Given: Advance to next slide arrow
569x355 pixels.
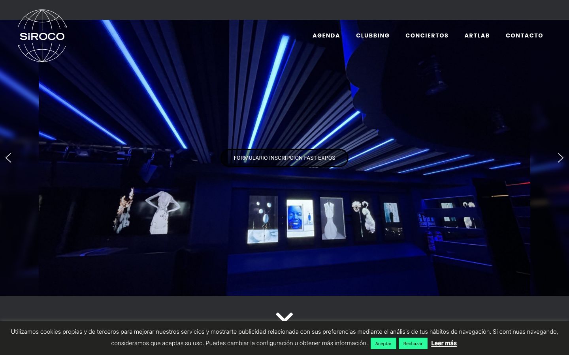Looking at the screenshot, I should (x=560, y=158).
